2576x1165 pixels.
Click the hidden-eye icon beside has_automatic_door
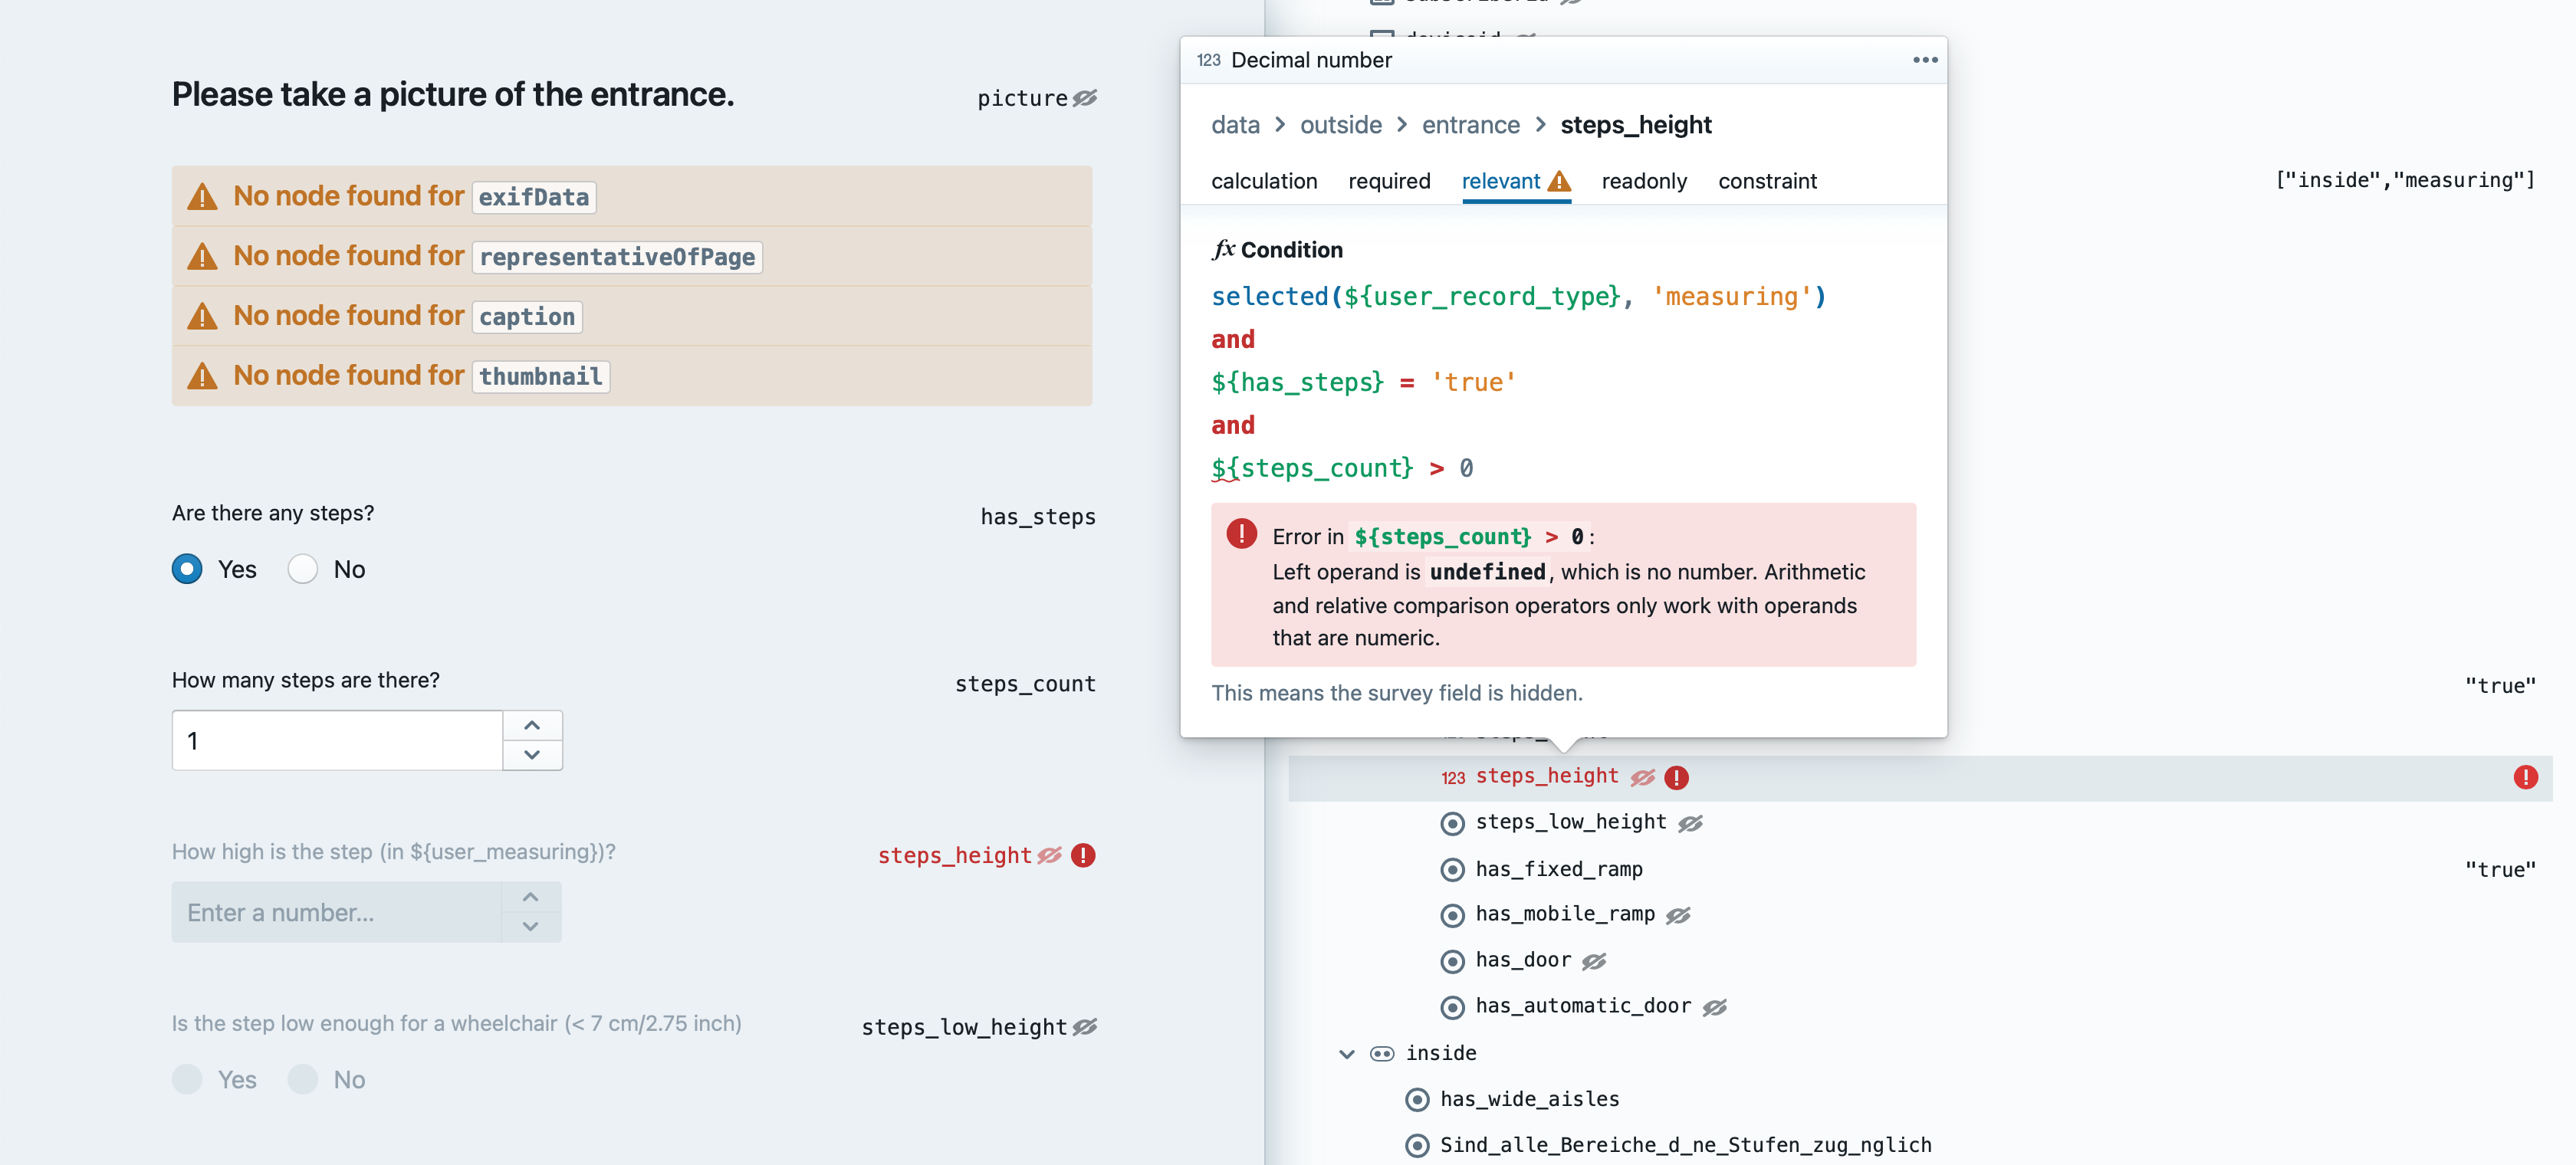[x=1714, y=1007]
